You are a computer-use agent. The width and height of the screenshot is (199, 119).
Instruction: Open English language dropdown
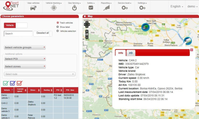click(177, 6)
